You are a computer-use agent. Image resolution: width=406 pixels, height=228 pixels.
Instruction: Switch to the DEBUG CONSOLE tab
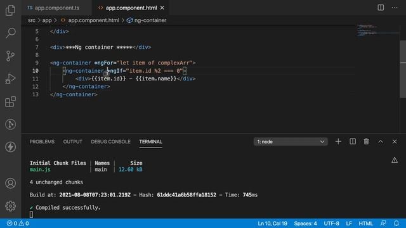coord(110,142)
